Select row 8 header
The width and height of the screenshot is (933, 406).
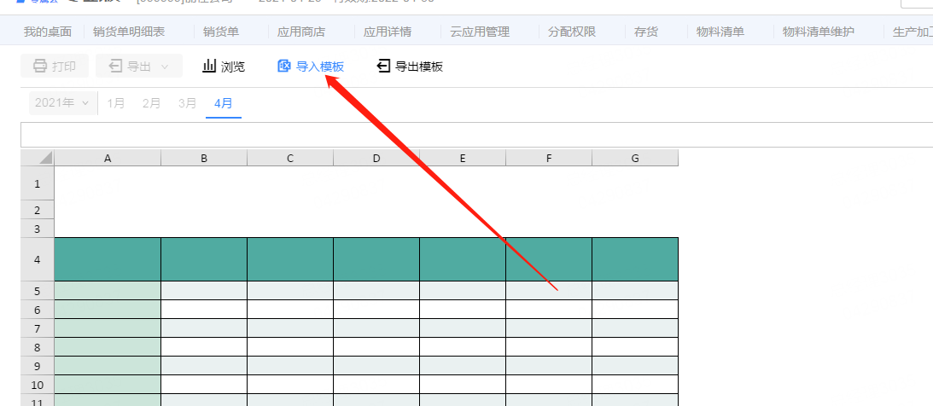coord(38,347)
